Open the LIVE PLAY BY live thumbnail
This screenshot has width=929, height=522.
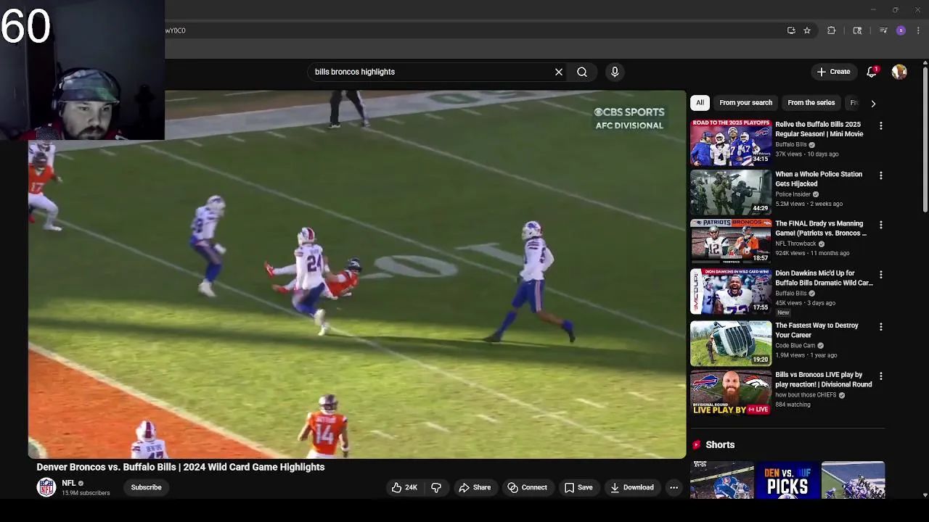click(x=730, y=392)
